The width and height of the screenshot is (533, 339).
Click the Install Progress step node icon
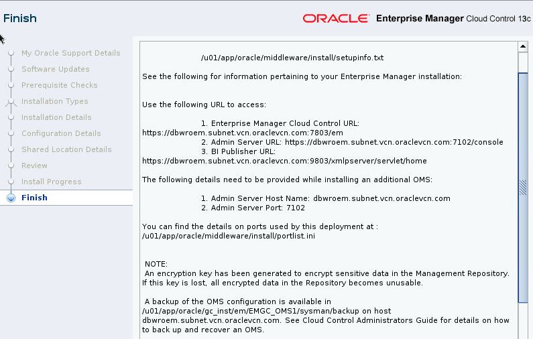coord(11,182)
